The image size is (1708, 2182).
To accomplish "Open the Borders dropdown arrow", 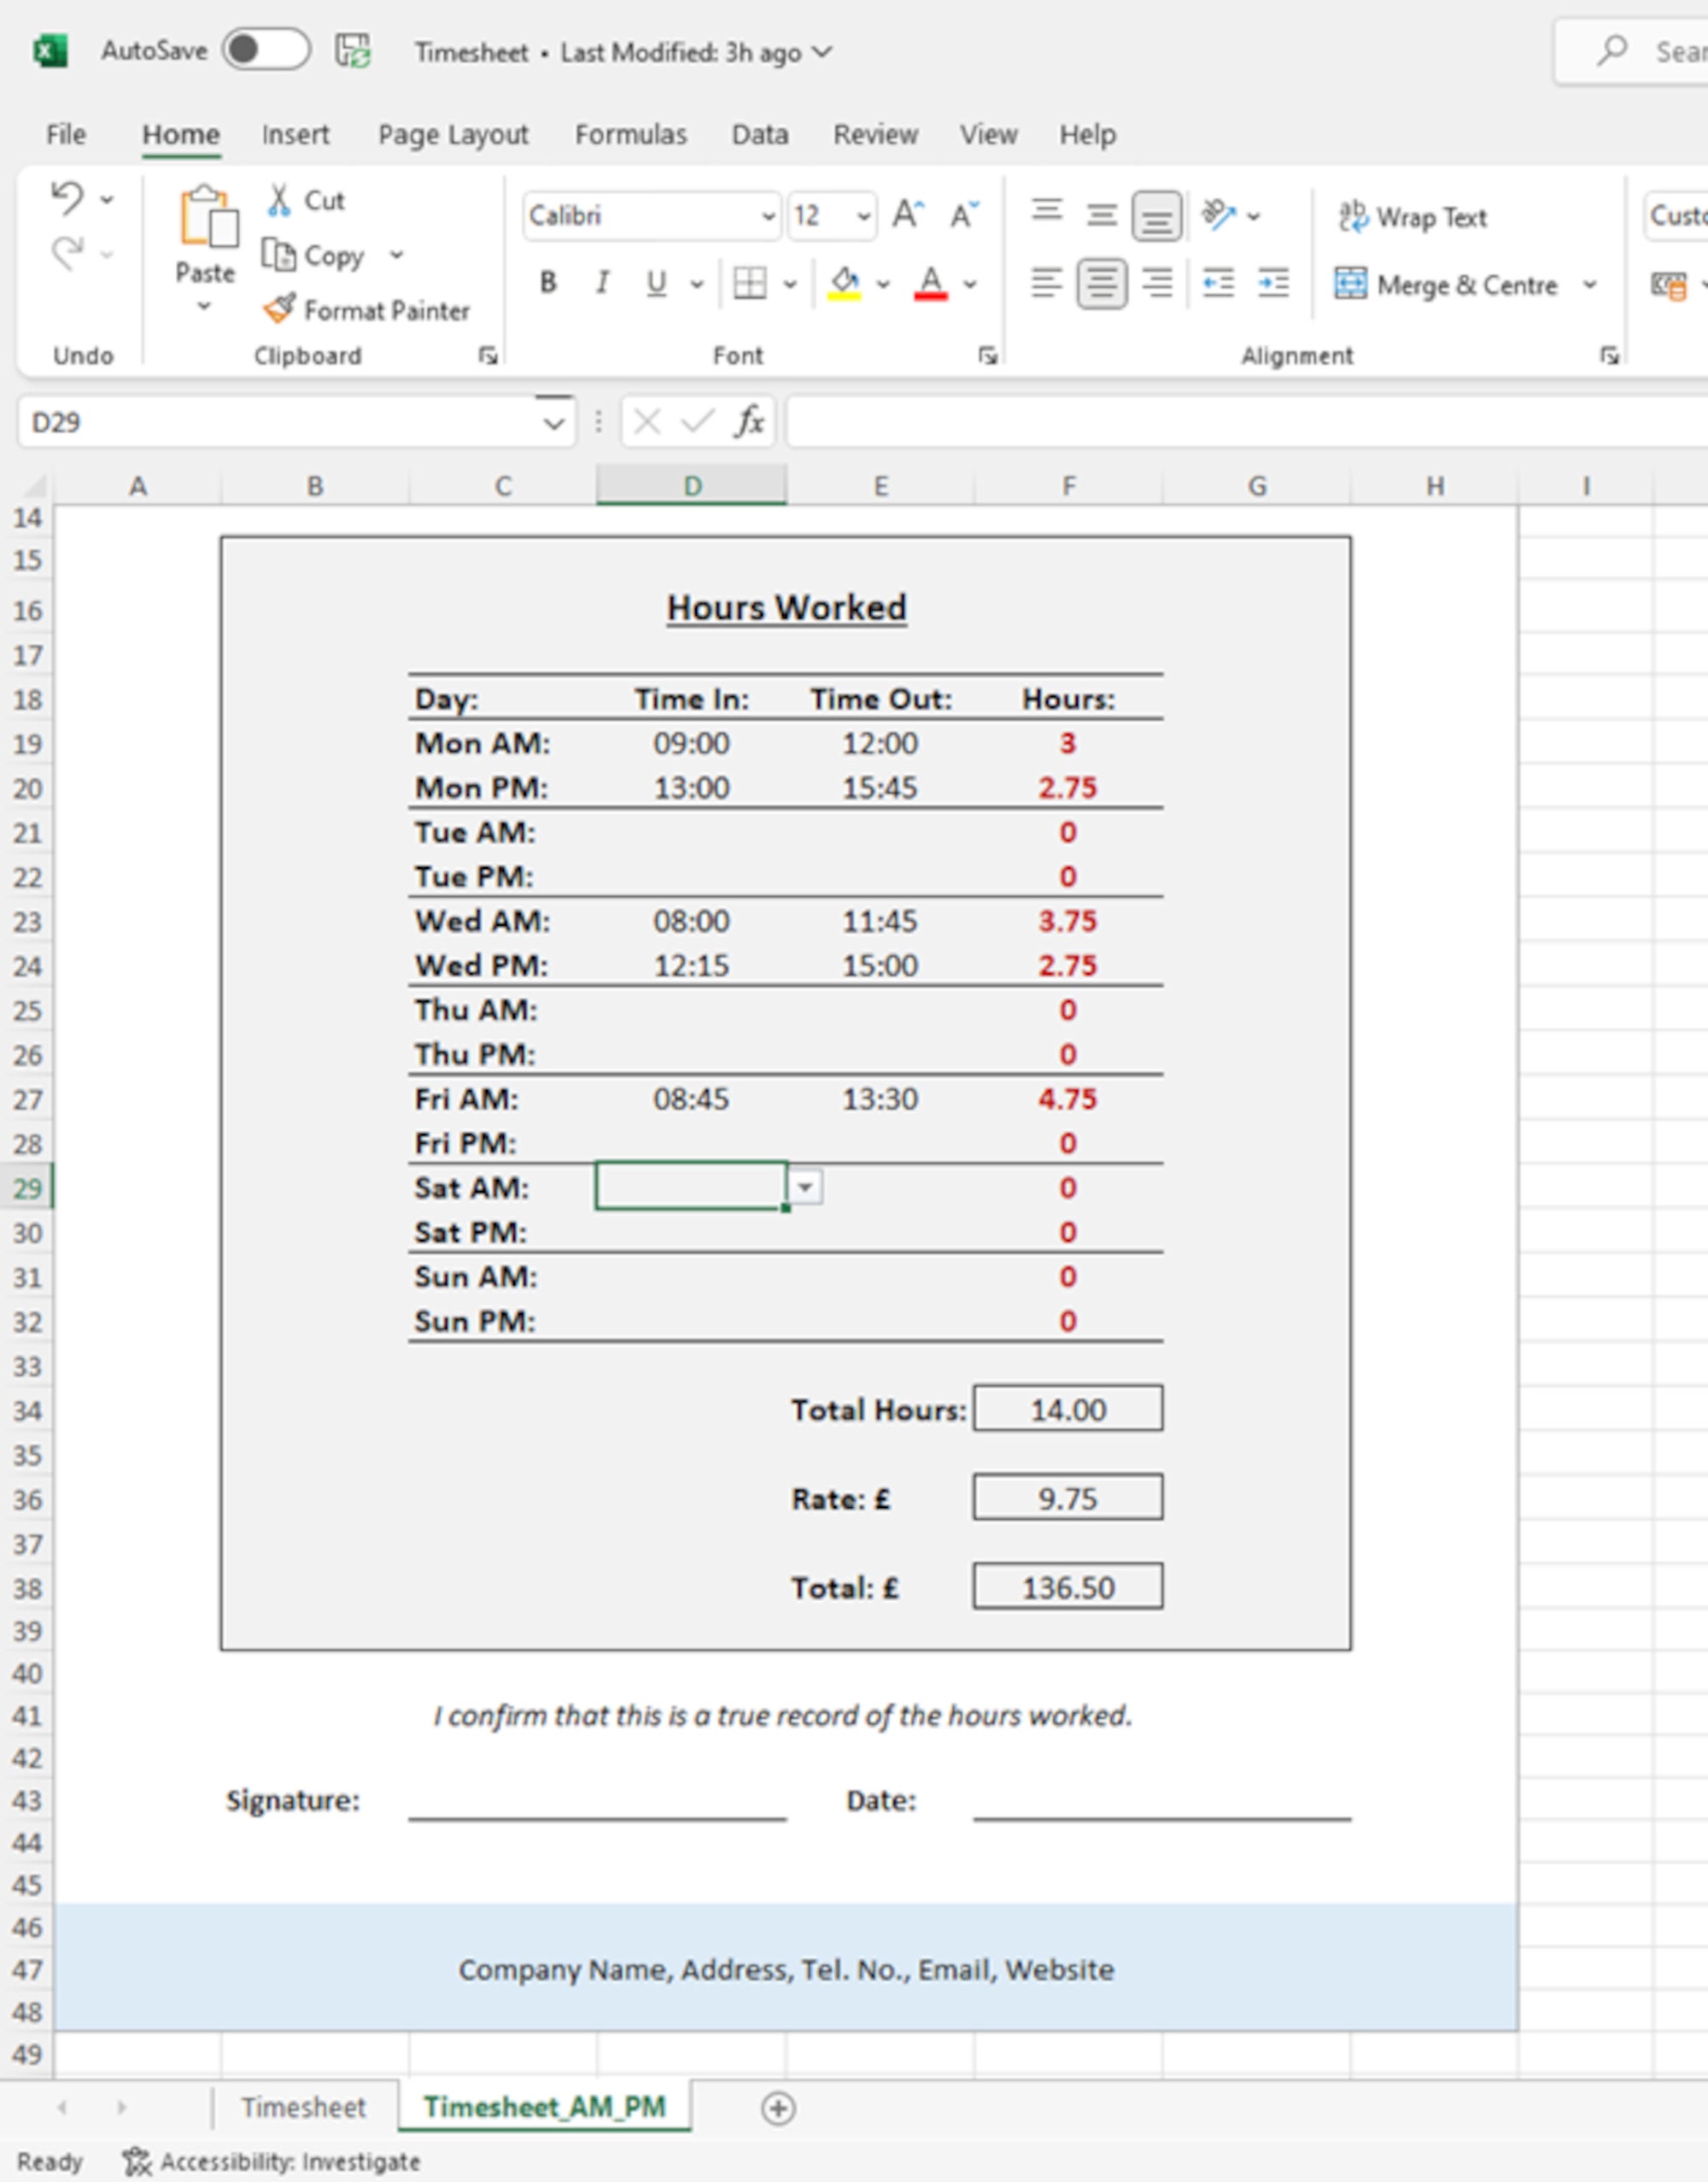I will coord(790,284).
